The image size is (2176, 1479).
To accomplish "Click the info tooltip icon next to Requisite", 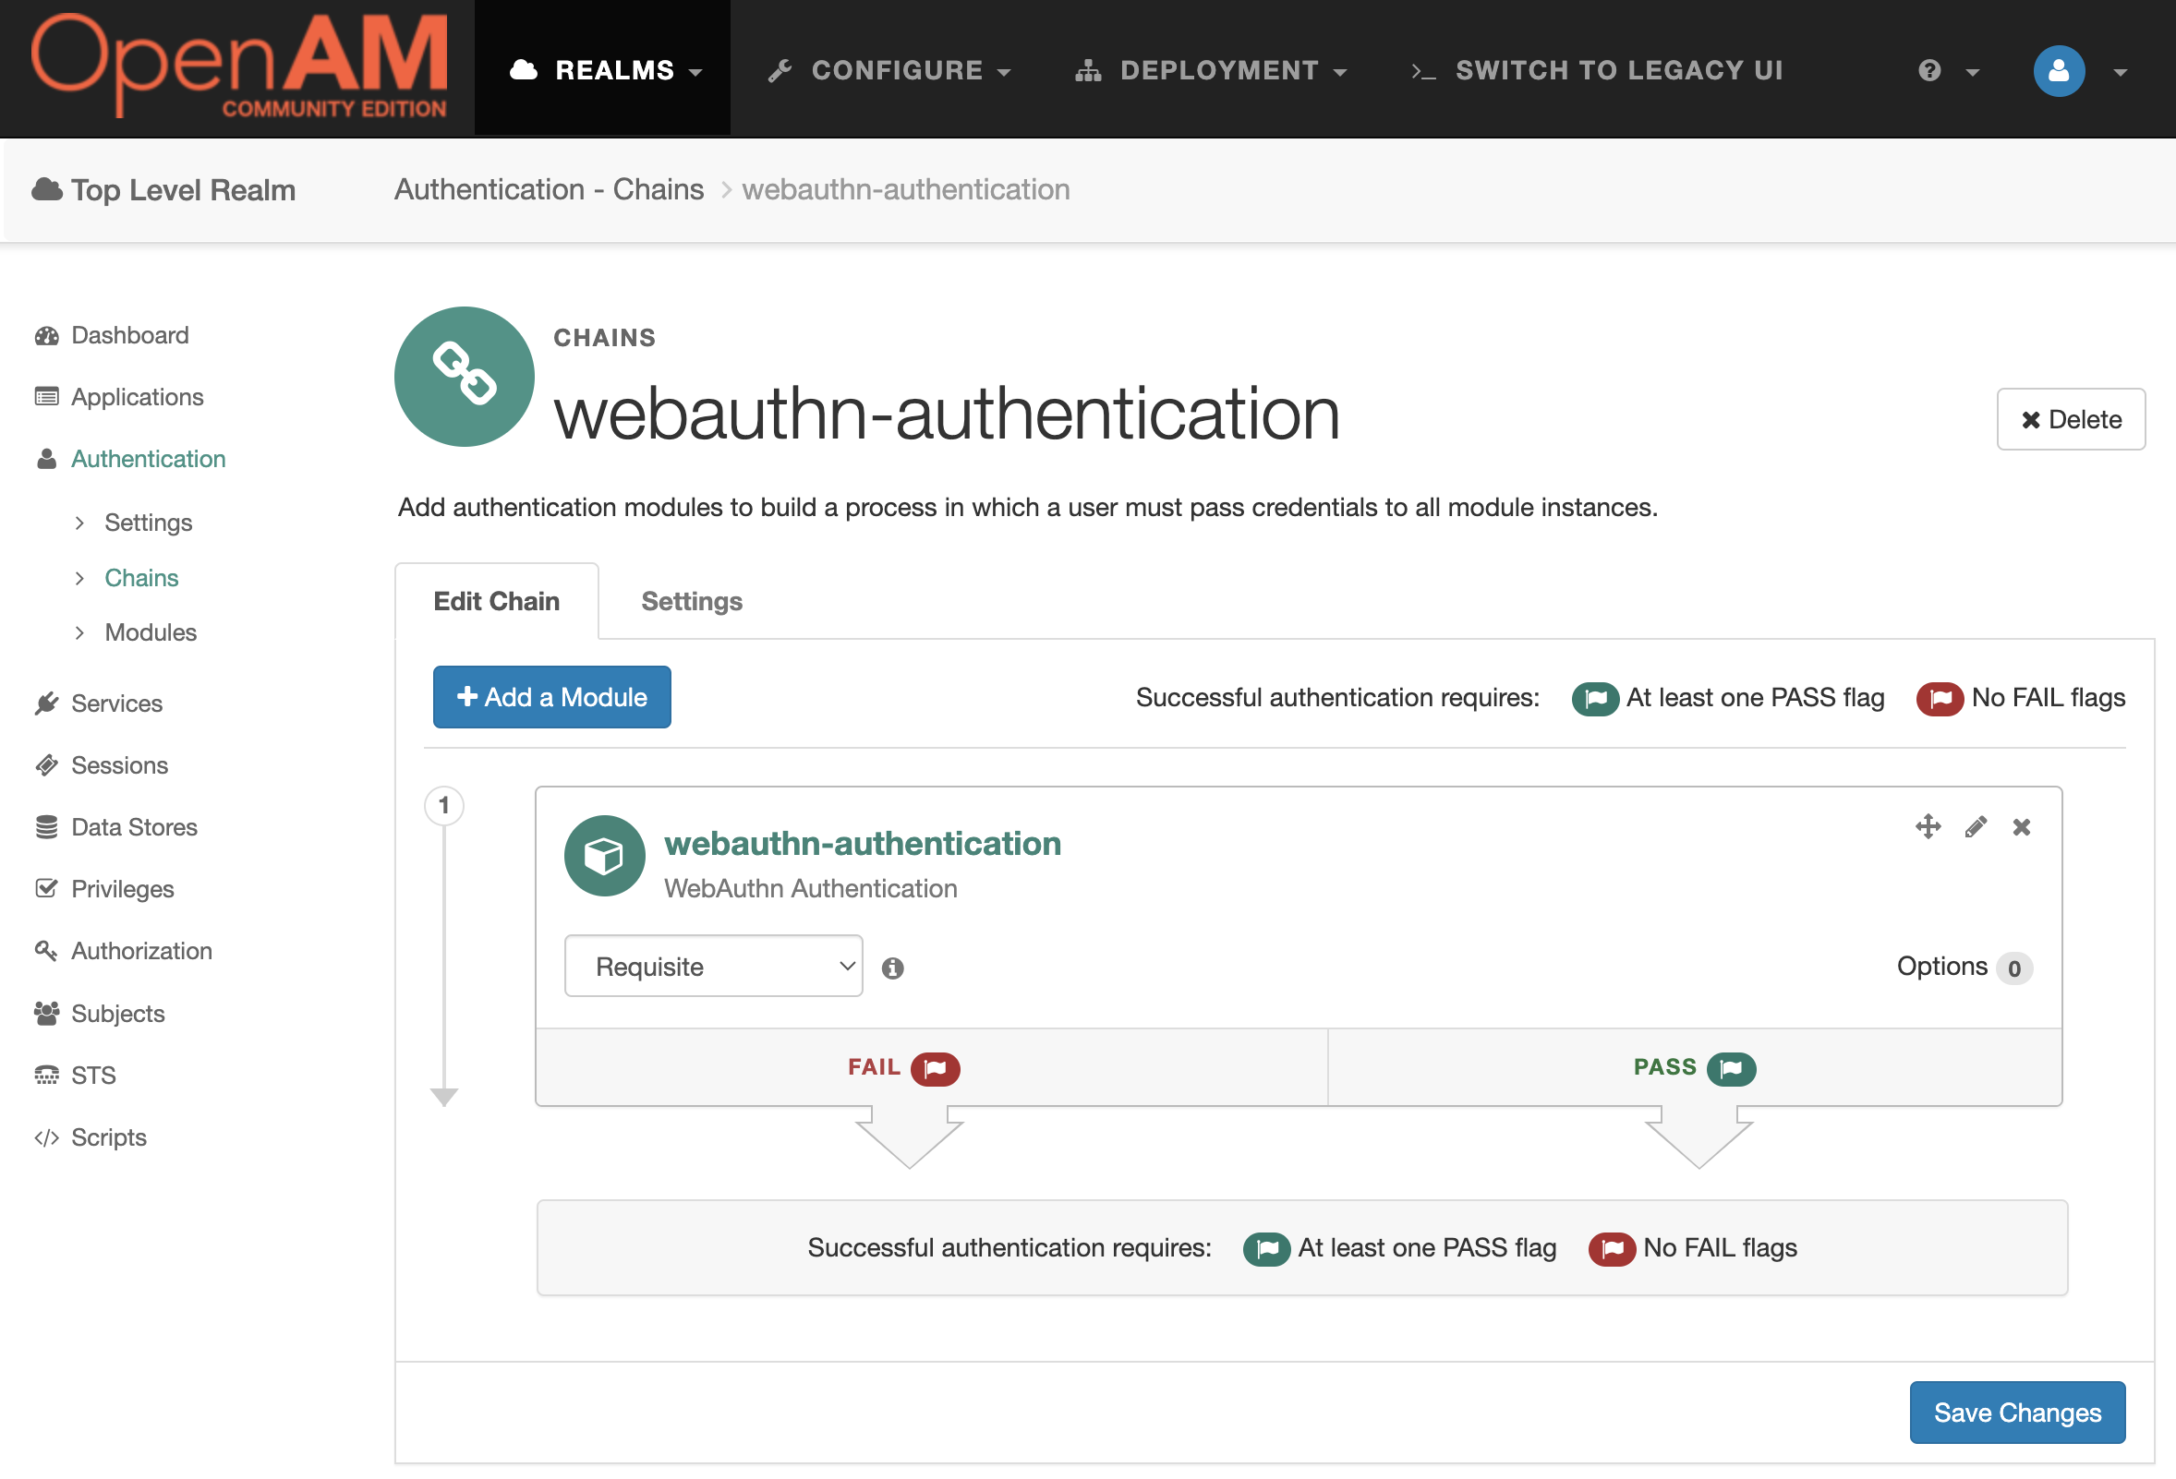I will click(891, 968).
